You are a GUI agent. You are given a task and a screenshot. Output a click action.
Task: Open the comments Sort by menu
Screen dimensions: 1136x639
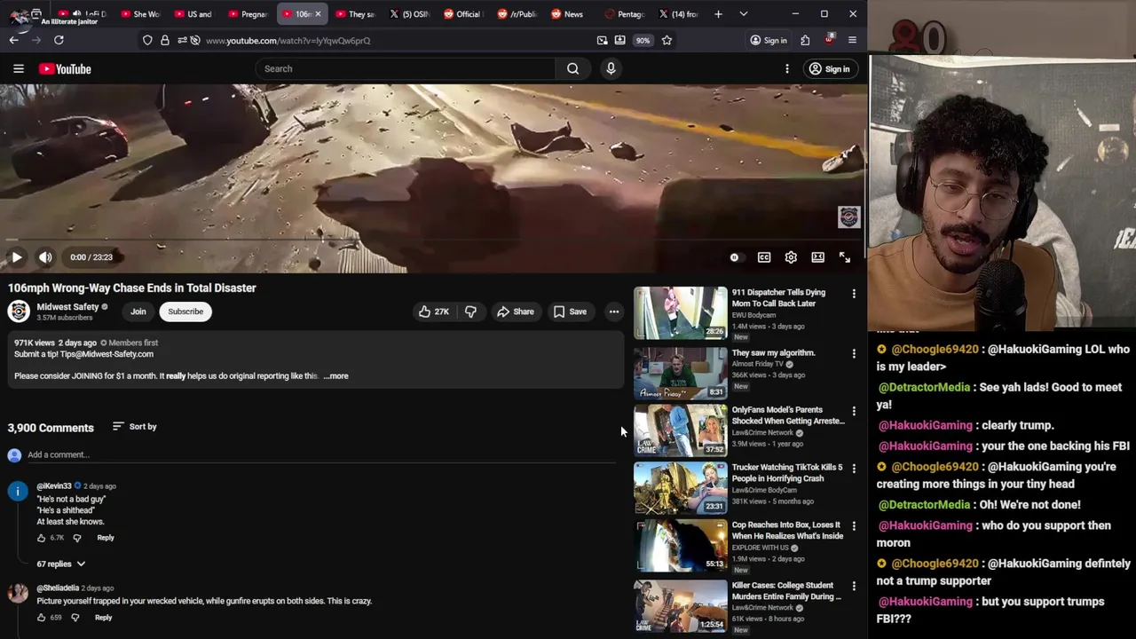(x=134, y=427)
